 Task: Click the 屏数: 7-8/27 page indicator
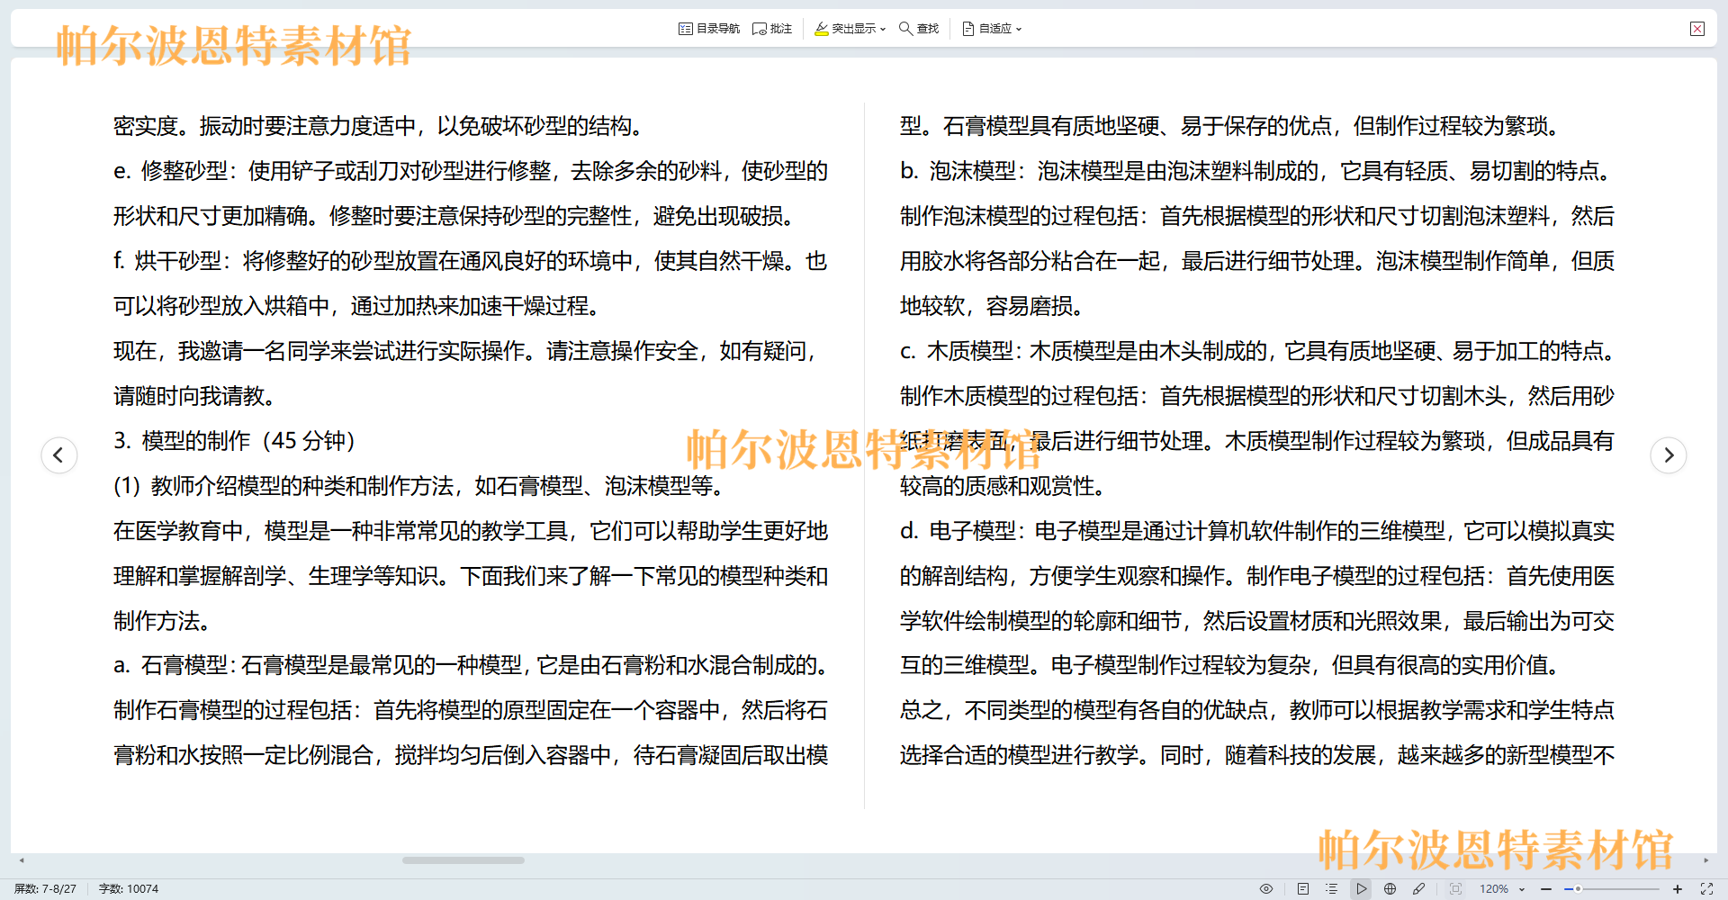click(45, 888)
